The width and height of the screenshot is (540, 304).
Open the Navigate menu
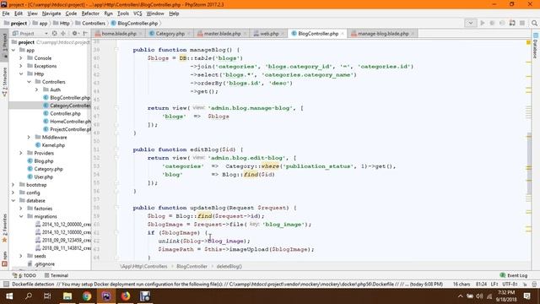coord(51,14)
